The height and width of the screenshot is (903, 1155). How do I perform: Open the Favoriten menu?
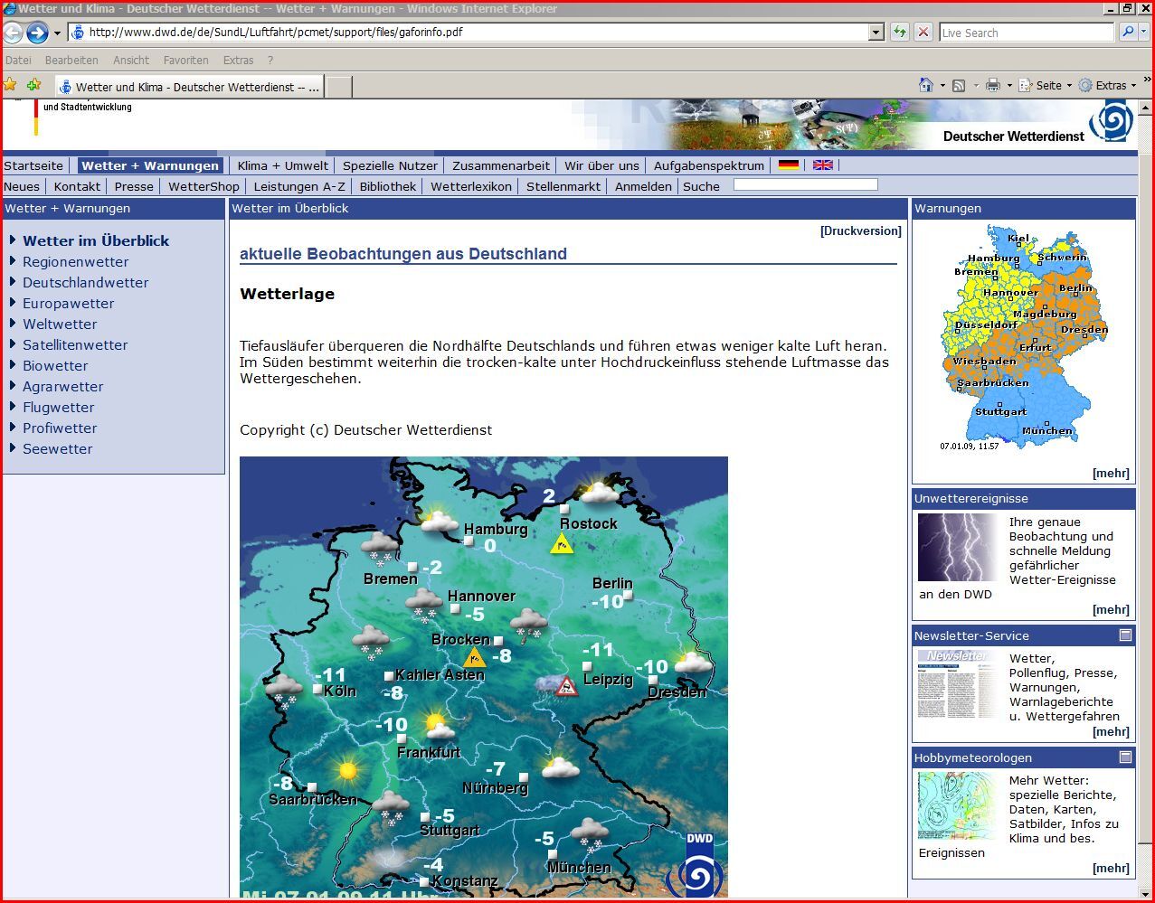click(x=185, y=61)
